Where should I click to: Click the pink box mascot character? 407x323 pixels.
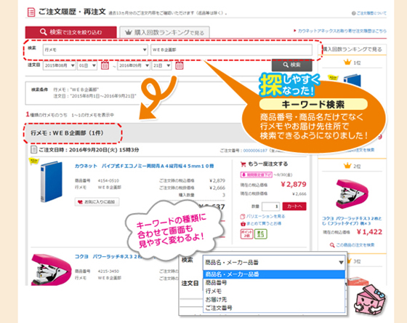pos(369,300)
